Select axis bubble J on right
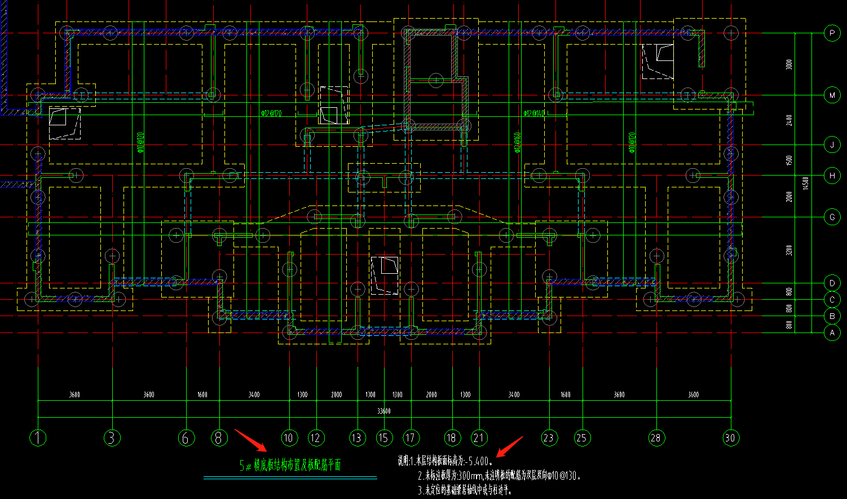This screenshot has width=847, height=499. (832, 145)
